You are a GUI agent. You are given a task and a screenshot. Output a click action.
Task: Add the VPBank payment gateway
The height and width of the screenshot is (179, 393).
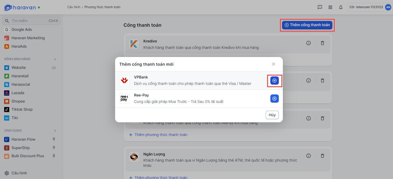pos(274,80)
